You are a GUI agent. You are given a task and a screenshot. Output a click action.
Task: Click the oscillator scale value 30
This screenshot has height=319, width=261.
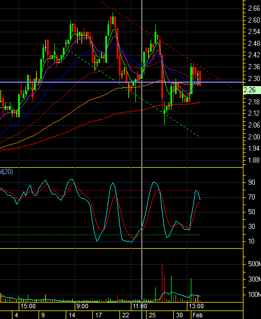[251, 227]
